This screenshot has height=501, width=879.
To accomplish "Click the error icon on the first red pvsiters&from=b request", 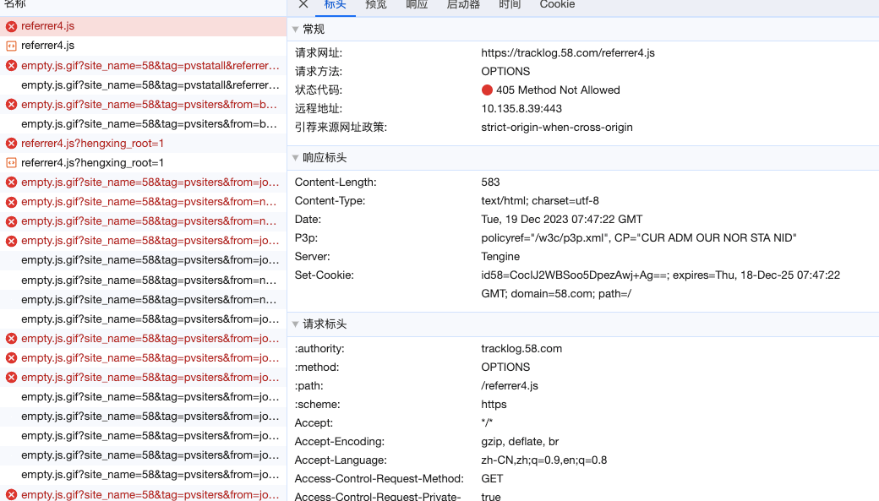I will [x=11, y=105].
